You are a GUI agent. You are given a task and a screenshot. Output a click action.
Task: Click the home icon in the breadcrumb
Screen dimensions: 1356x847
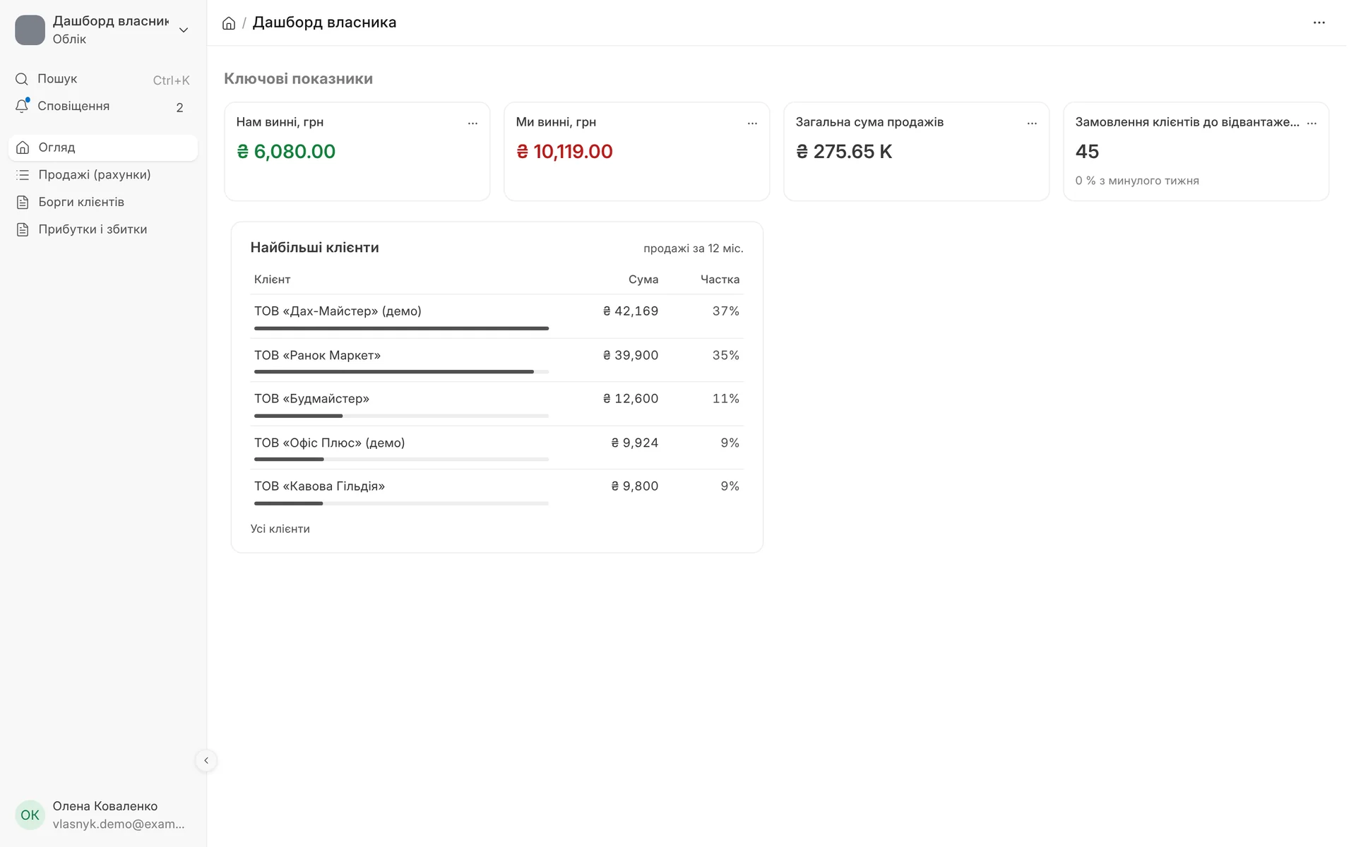coord(229,23)
